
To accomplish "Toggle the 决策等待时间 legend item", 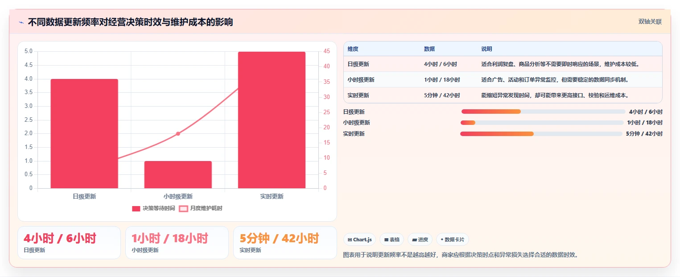I will coord(153,208).
